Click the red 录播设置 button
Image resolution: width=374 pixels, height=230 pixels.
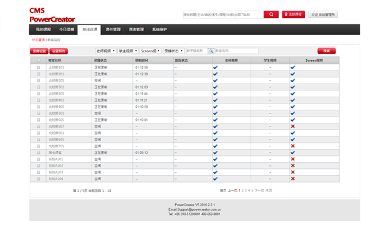point(39,51)
